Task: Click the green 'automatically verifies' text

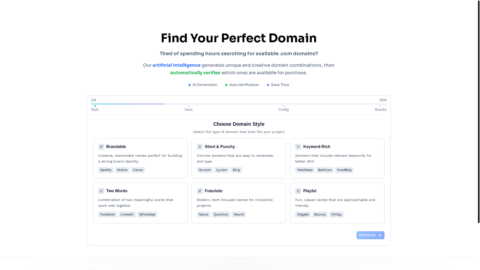Action: tap(195, 73)
